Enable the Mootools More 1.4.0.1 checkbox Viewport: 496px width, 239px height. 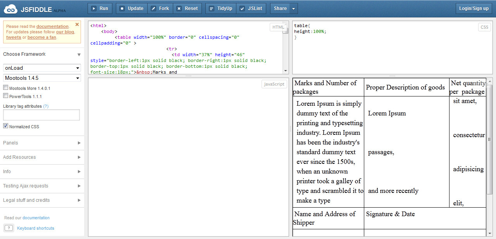[5, 88]
